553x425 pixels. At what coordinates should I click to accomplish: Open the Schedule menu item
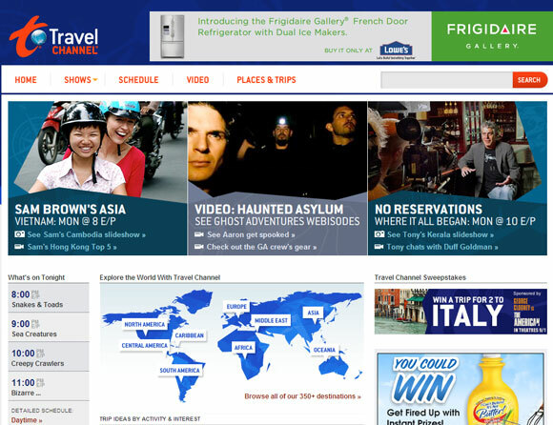(138, 80)
